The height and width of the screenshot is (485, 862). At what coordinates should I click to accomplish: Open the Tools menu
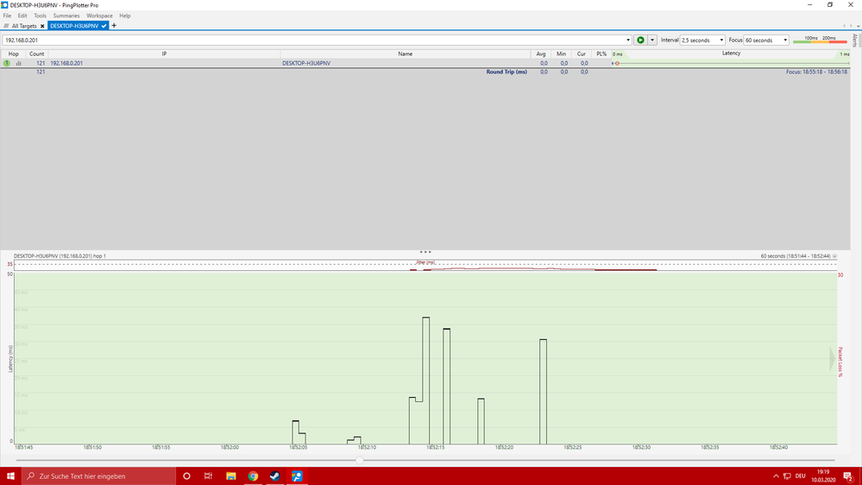tap(41, 16)
